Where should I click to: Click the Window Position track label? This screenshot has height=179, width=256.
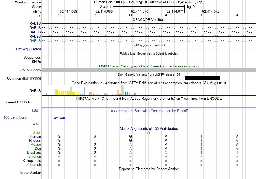[28, 2]
